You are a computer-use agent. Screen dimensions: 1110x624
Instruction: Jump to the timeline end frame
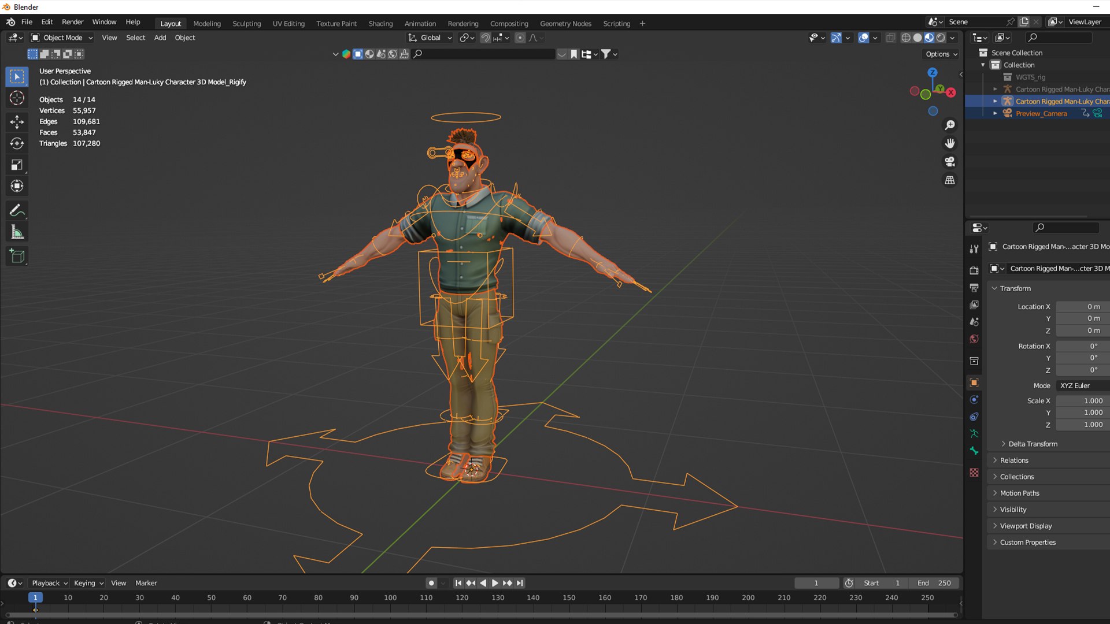point(520,583)
